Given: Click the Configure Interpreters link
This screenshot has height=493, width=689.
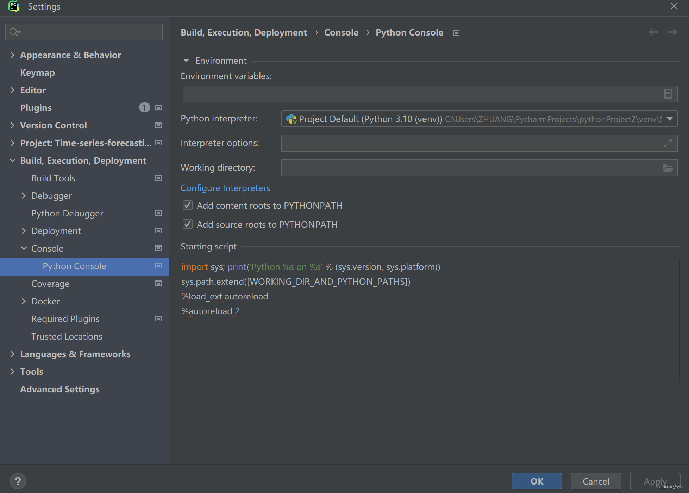Looking at the screenshot, I should click(225, 188).
